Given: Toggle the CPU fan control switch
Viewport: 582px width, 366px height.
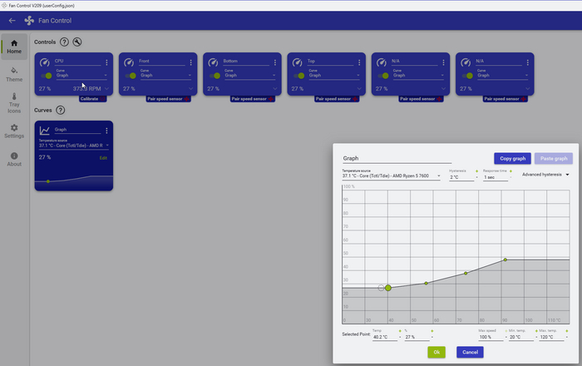Looking at the screenshot, I should tap(47, 76).
